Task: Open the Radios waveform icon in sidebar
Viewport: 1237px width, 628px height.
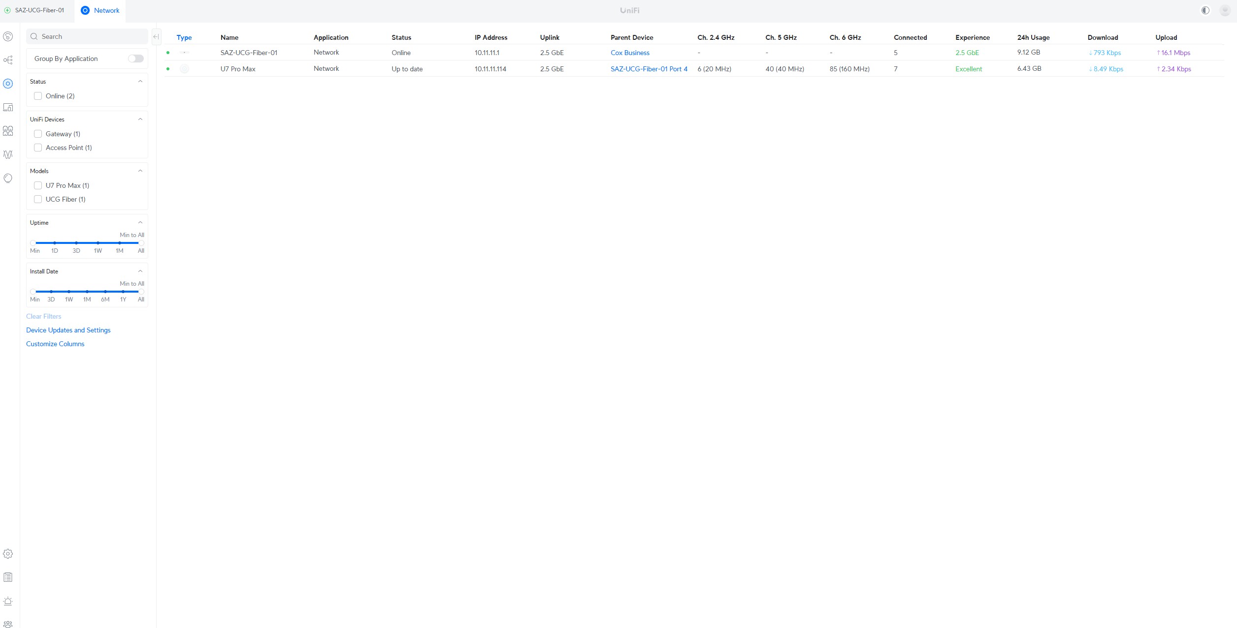Action: (x=8, y=154)
